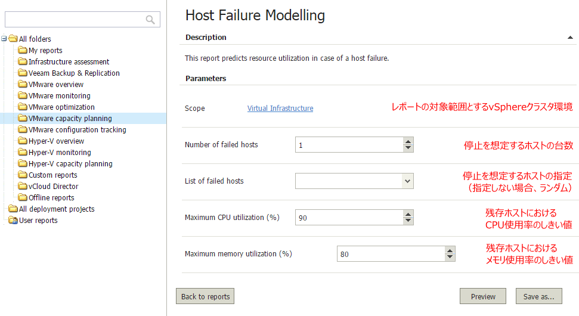The width and height of the screenshot is (579, 316).
Task: Click the Hyper-V overview folder icon
Action: (x=23, y=141)
